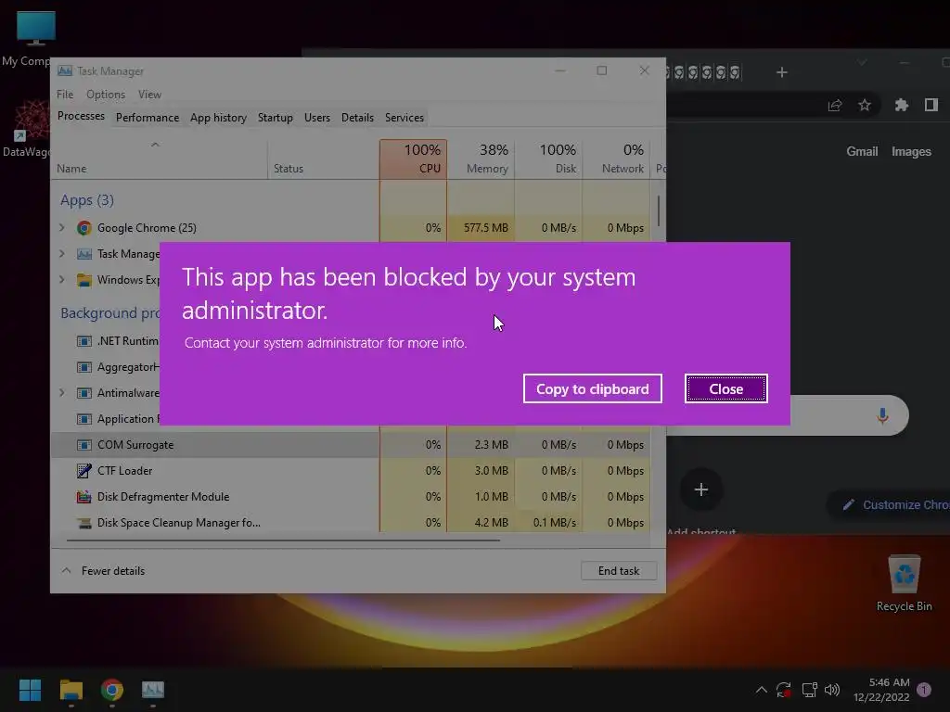Close the blocked app dialog

(725, 388)
